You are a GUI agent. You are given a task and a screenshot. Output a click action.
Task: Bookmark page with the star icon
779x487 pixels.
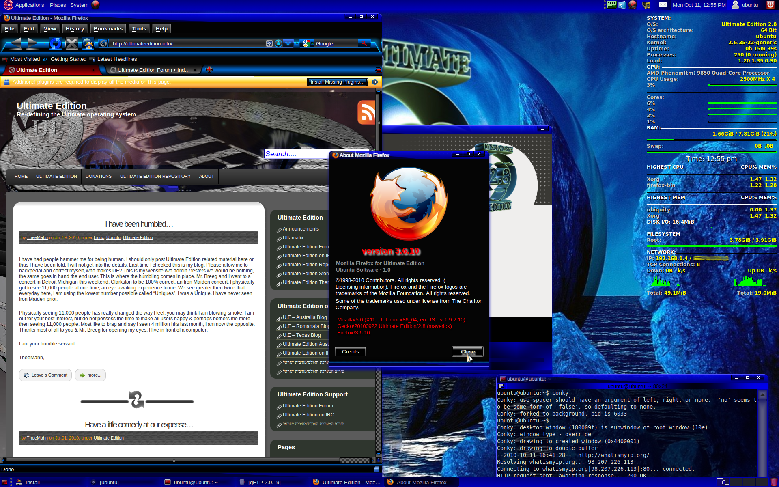(278, 43)
